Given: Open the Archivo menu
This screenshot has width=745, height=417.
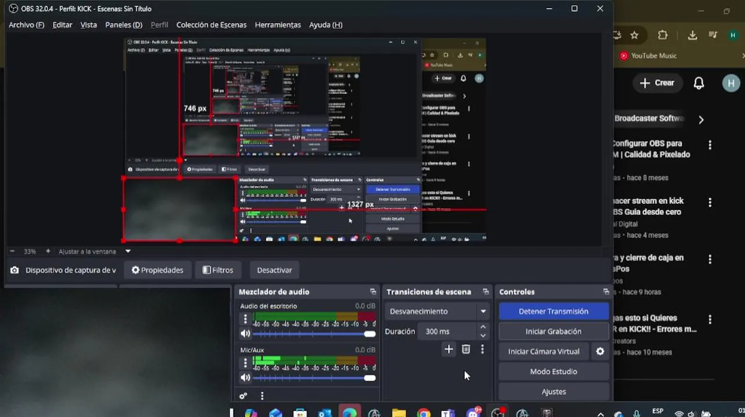Looking at the screenshot, I should click(26, 25).
